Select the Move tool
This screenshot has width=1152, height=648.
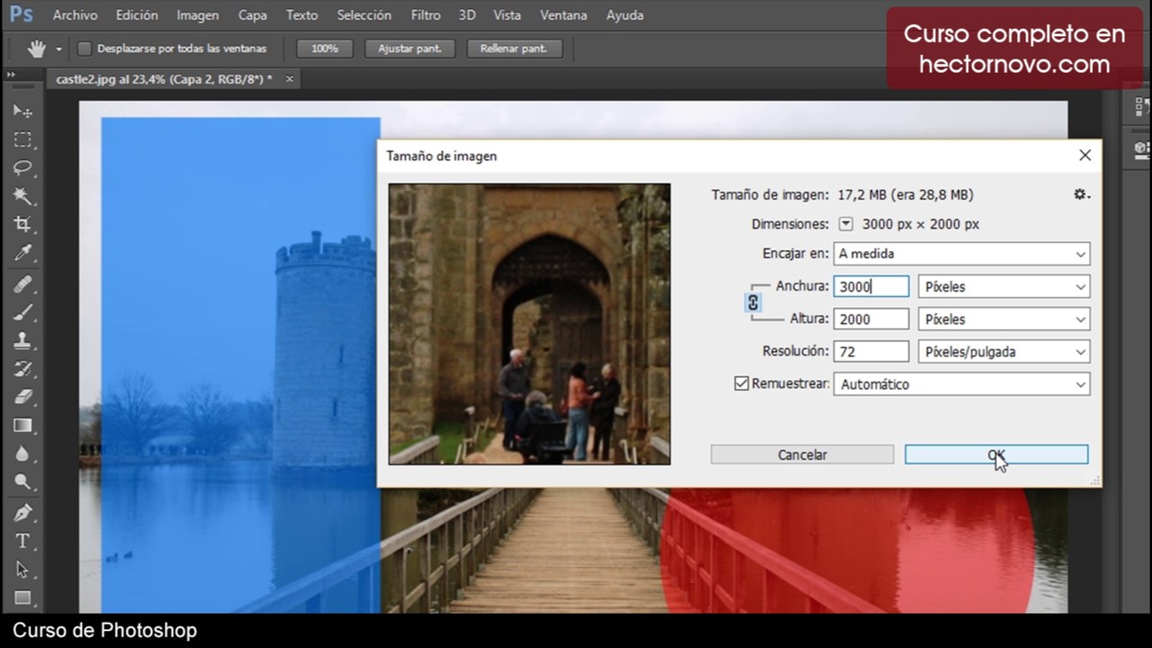22,111
